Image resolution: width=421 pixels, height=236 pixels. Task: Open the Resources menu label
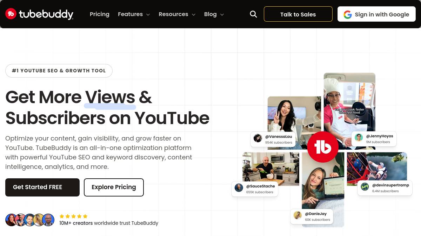pyautogui.click(x=173, y=14)
